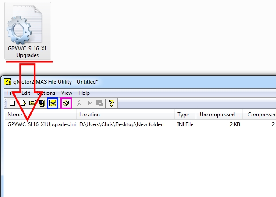The image size is (276, 197).
Task: Click the INI File type cell
Action: pyautogui.click(x=185, y=124)
